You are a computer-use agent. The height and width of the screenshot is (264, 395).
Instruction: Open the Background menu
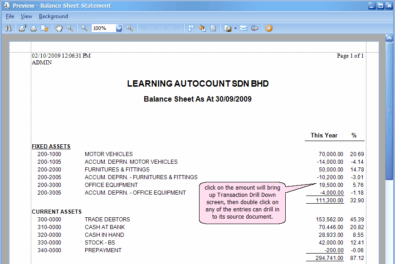pos(54,16)
